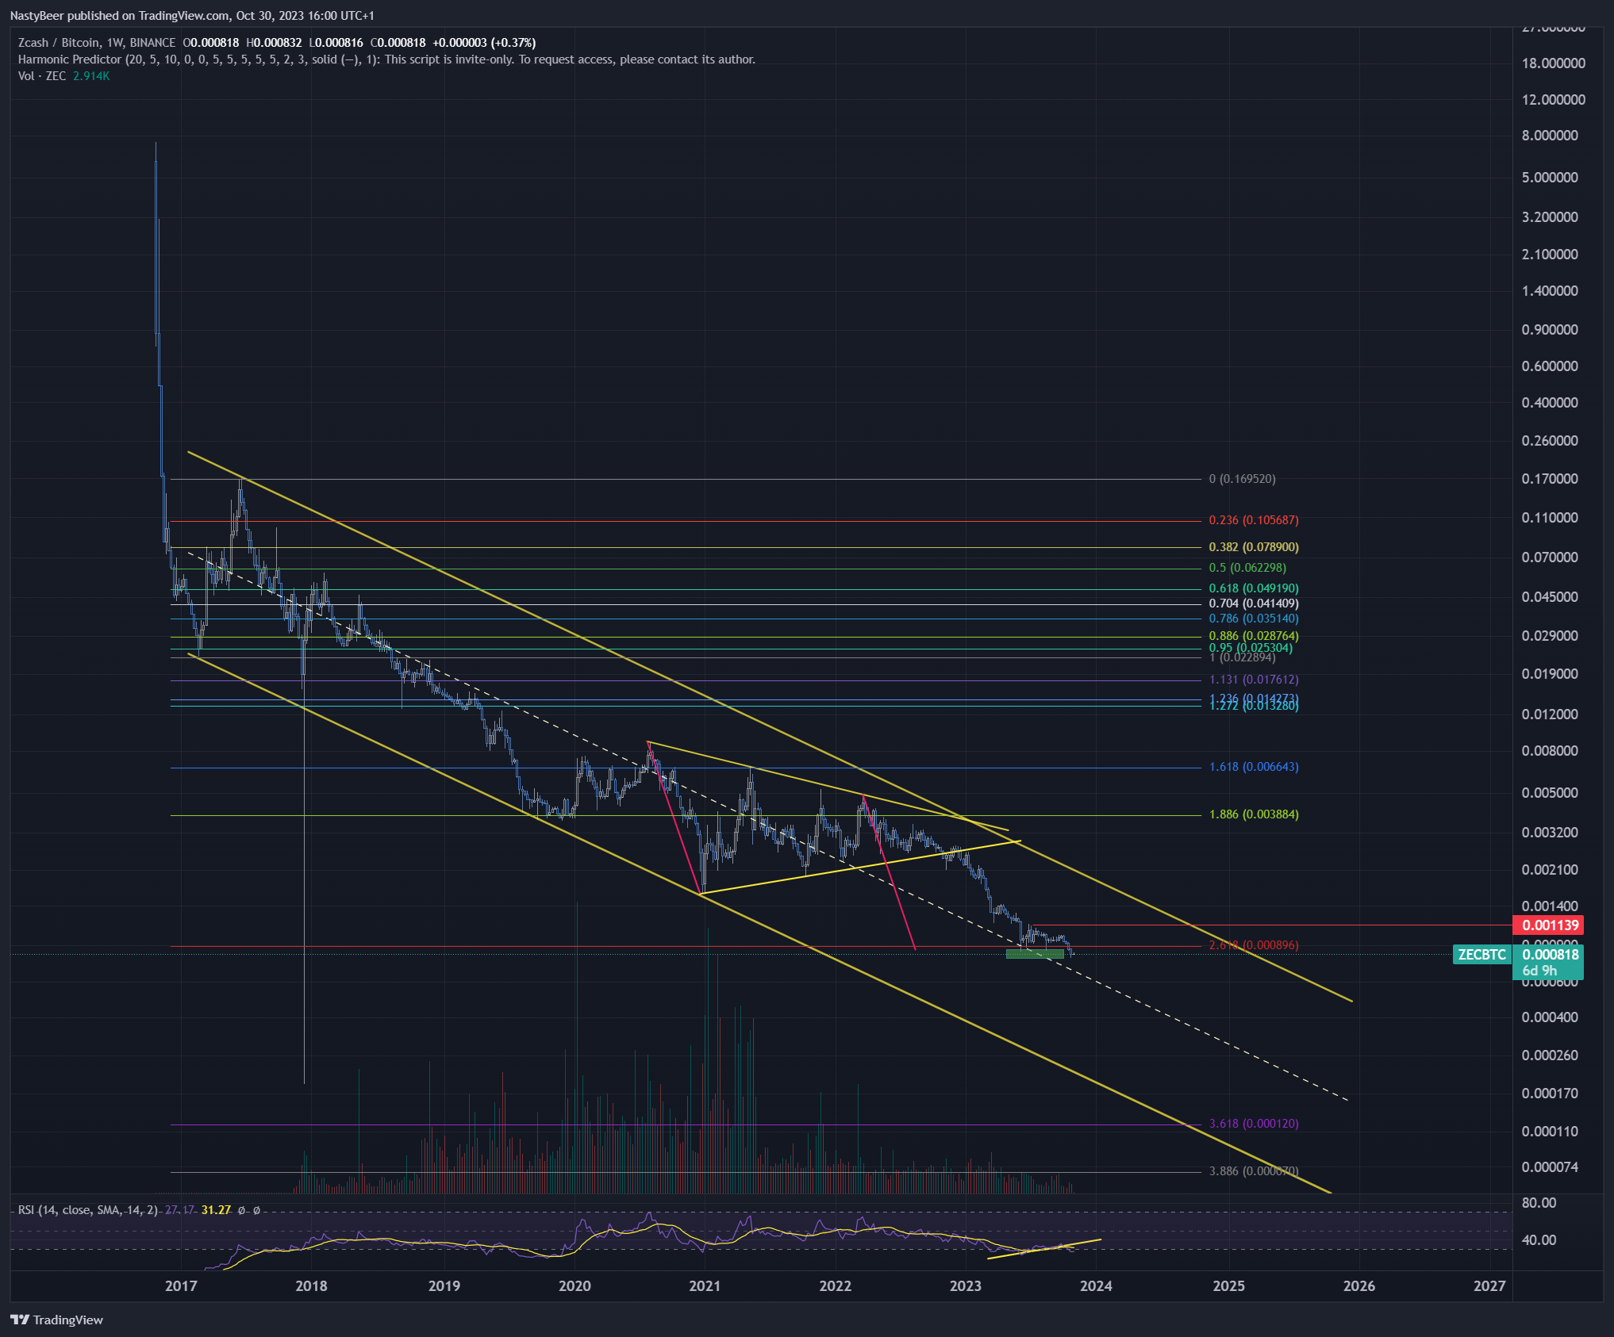Click the 0.170000 price scale value

(1550, 479)
